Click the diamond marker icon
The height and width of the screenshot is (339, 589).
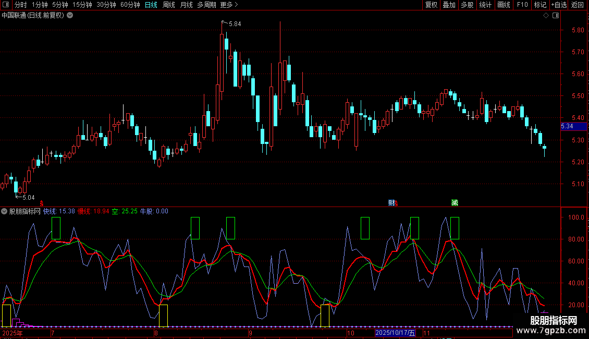point(546,16)
